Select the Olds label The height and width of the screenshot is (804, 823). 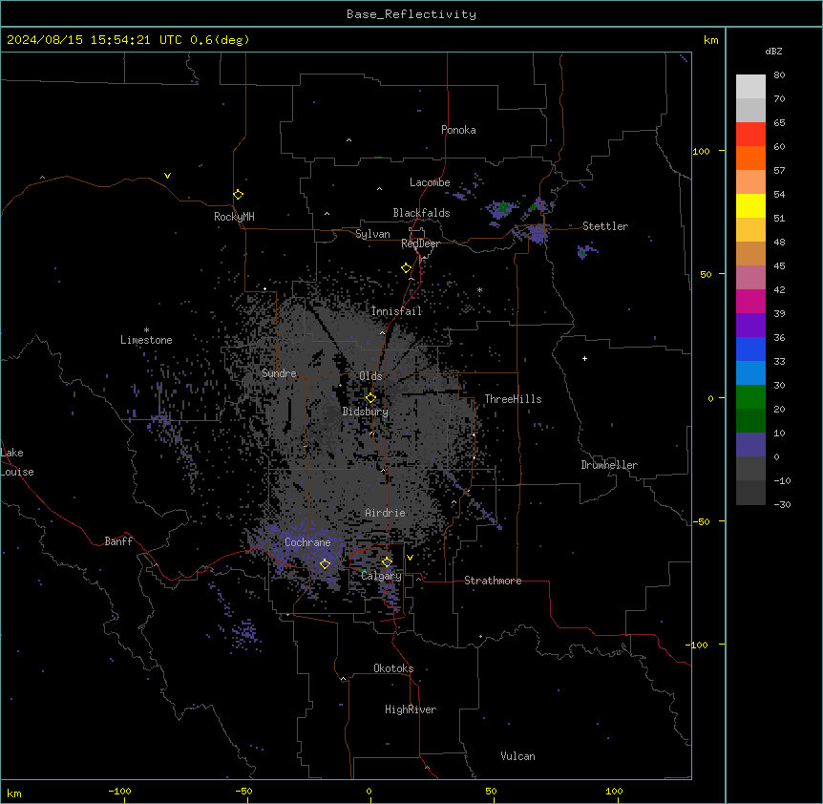[x=370, y=376]
